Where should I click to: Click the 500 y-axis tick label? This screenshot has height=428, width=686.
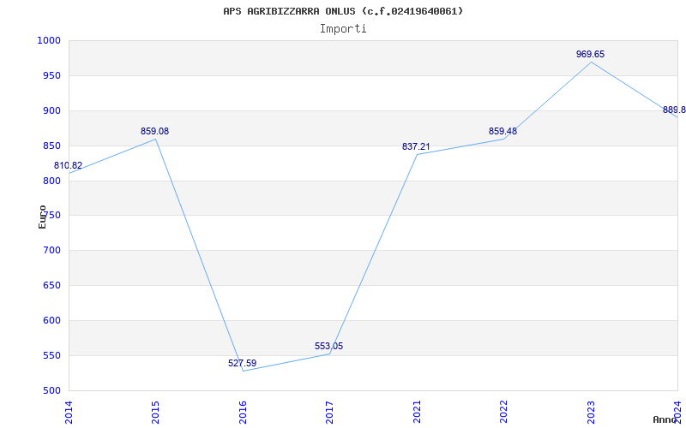(51, 391)
